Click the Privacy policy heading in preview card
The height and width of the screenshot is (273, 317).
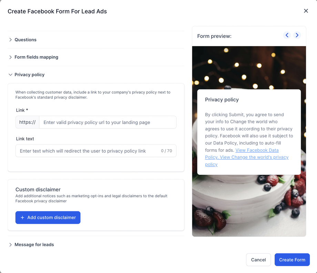[x=222, y=100]
